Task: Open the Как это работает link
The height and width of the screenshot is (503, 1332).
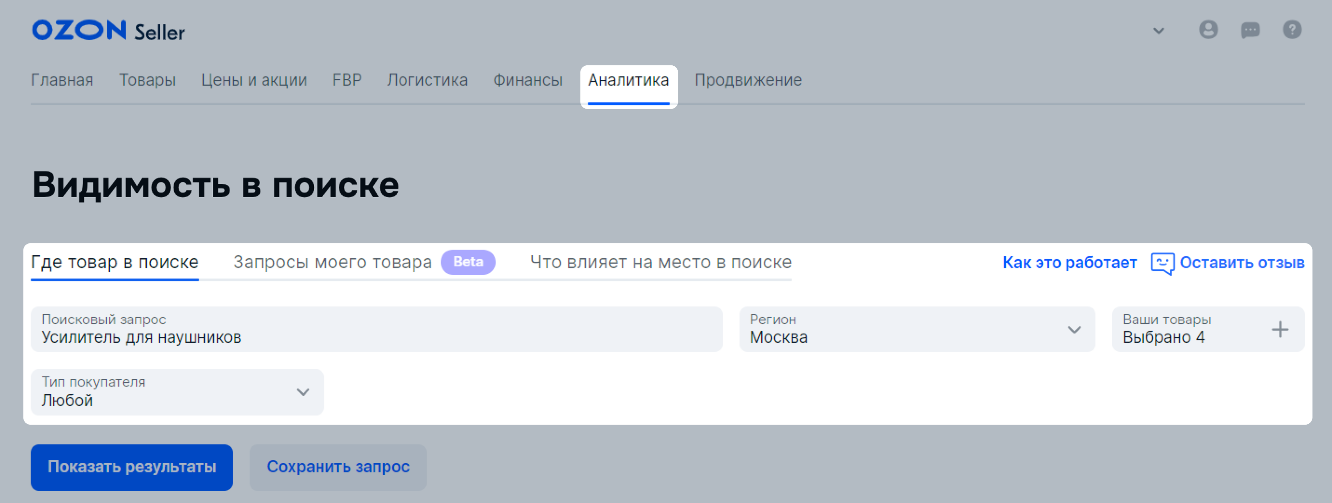Action: tap(1069, 263)
